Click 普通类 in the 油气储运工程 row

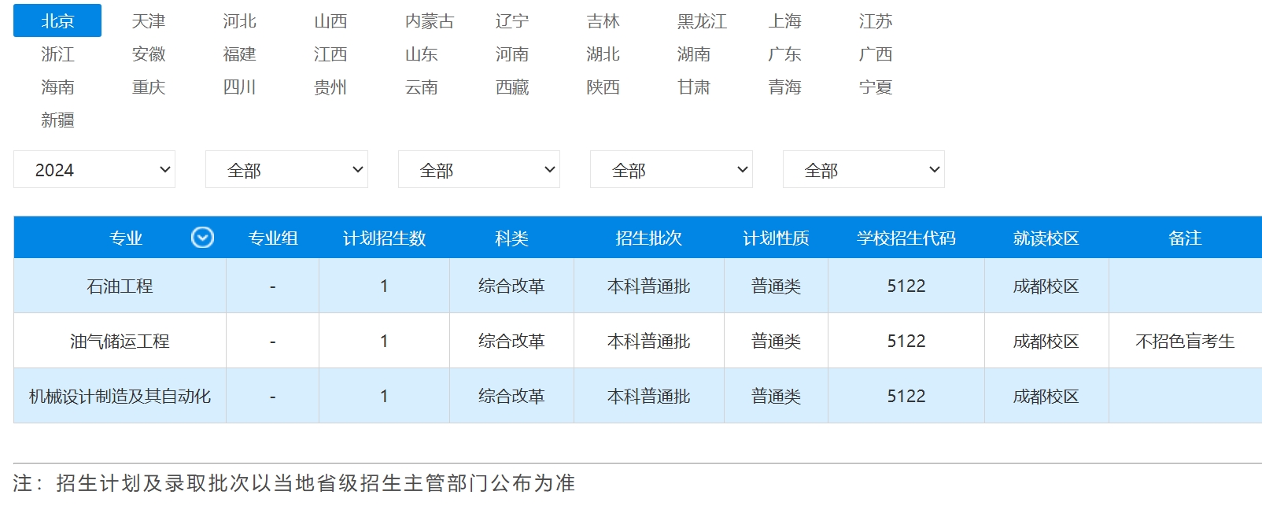tap(776, 341)
